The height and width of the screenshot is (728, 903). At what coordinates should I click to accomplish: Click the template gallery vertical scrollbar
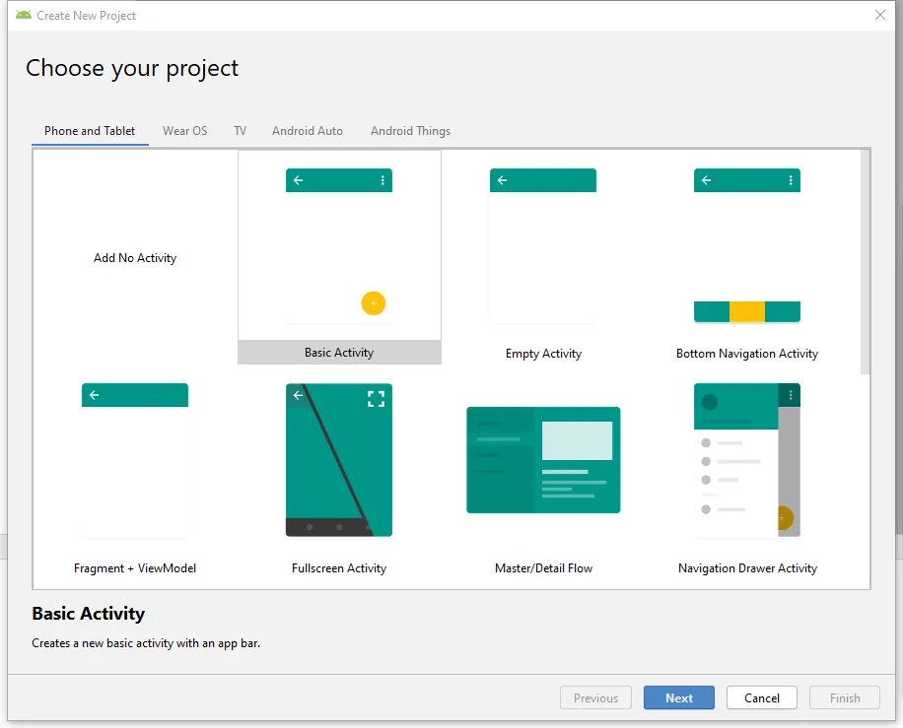point(865,262)
